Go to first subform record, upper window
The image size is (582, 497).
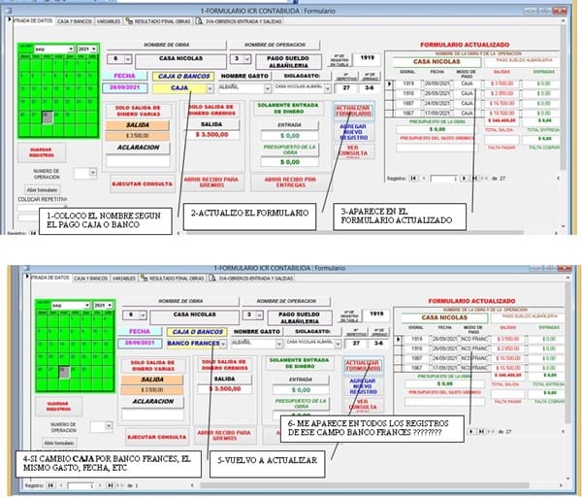[x=413, y=179]
